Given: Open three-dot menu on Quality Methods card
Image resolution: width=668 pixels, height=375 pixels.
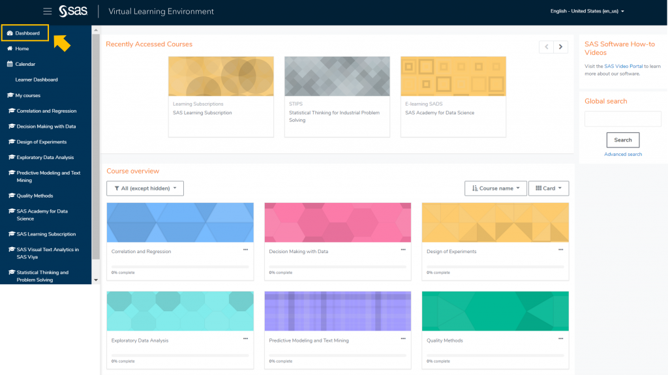Looking at the screenshot, I should coord(561,339).
